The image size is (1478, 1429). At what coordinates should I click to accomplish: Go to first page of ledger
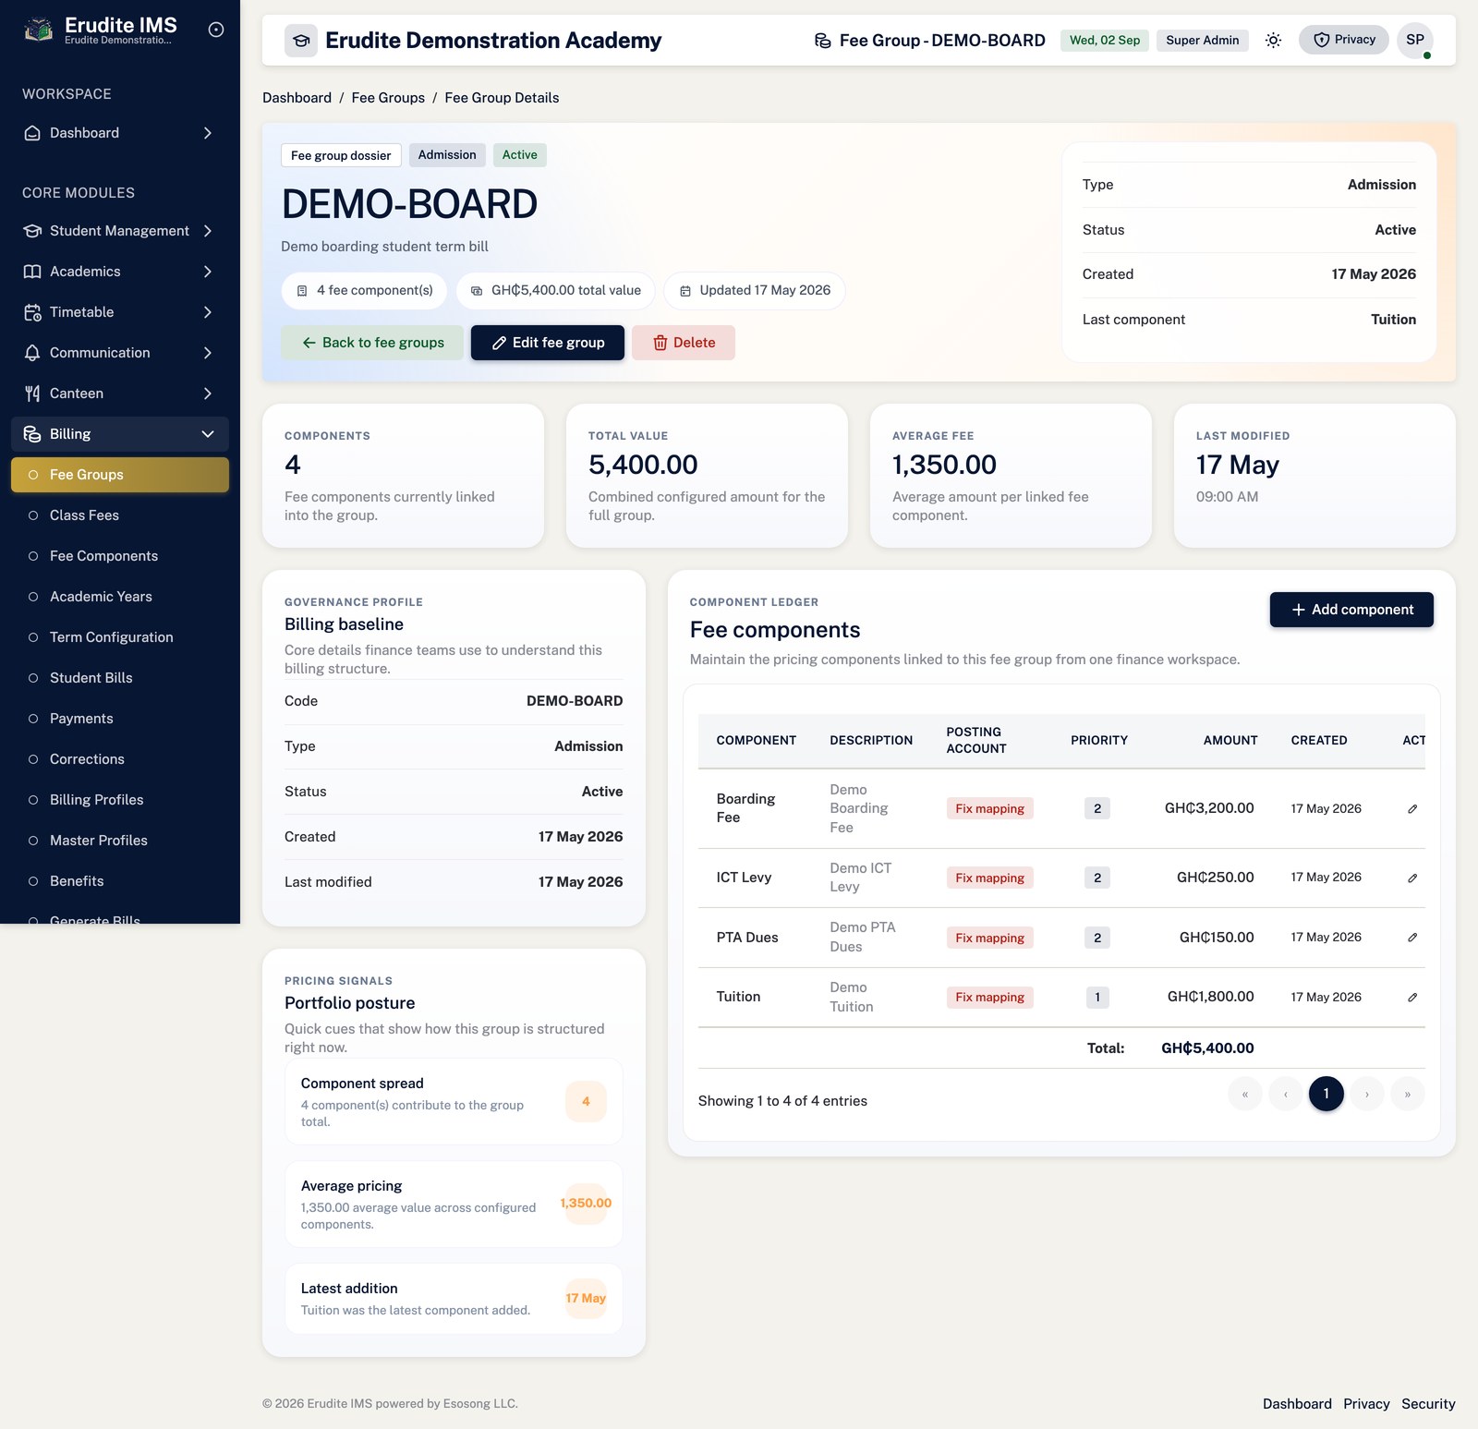pyautogui.click(x=1244, y=1095)
